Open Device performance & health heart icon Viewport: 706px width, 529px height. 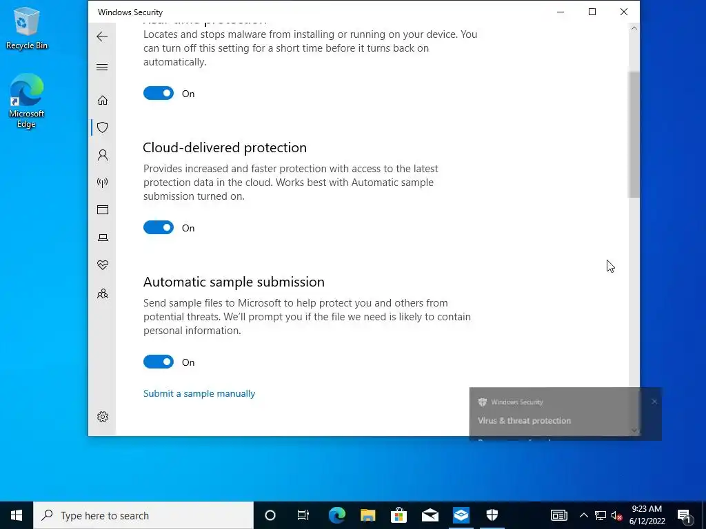pos(103,265)
